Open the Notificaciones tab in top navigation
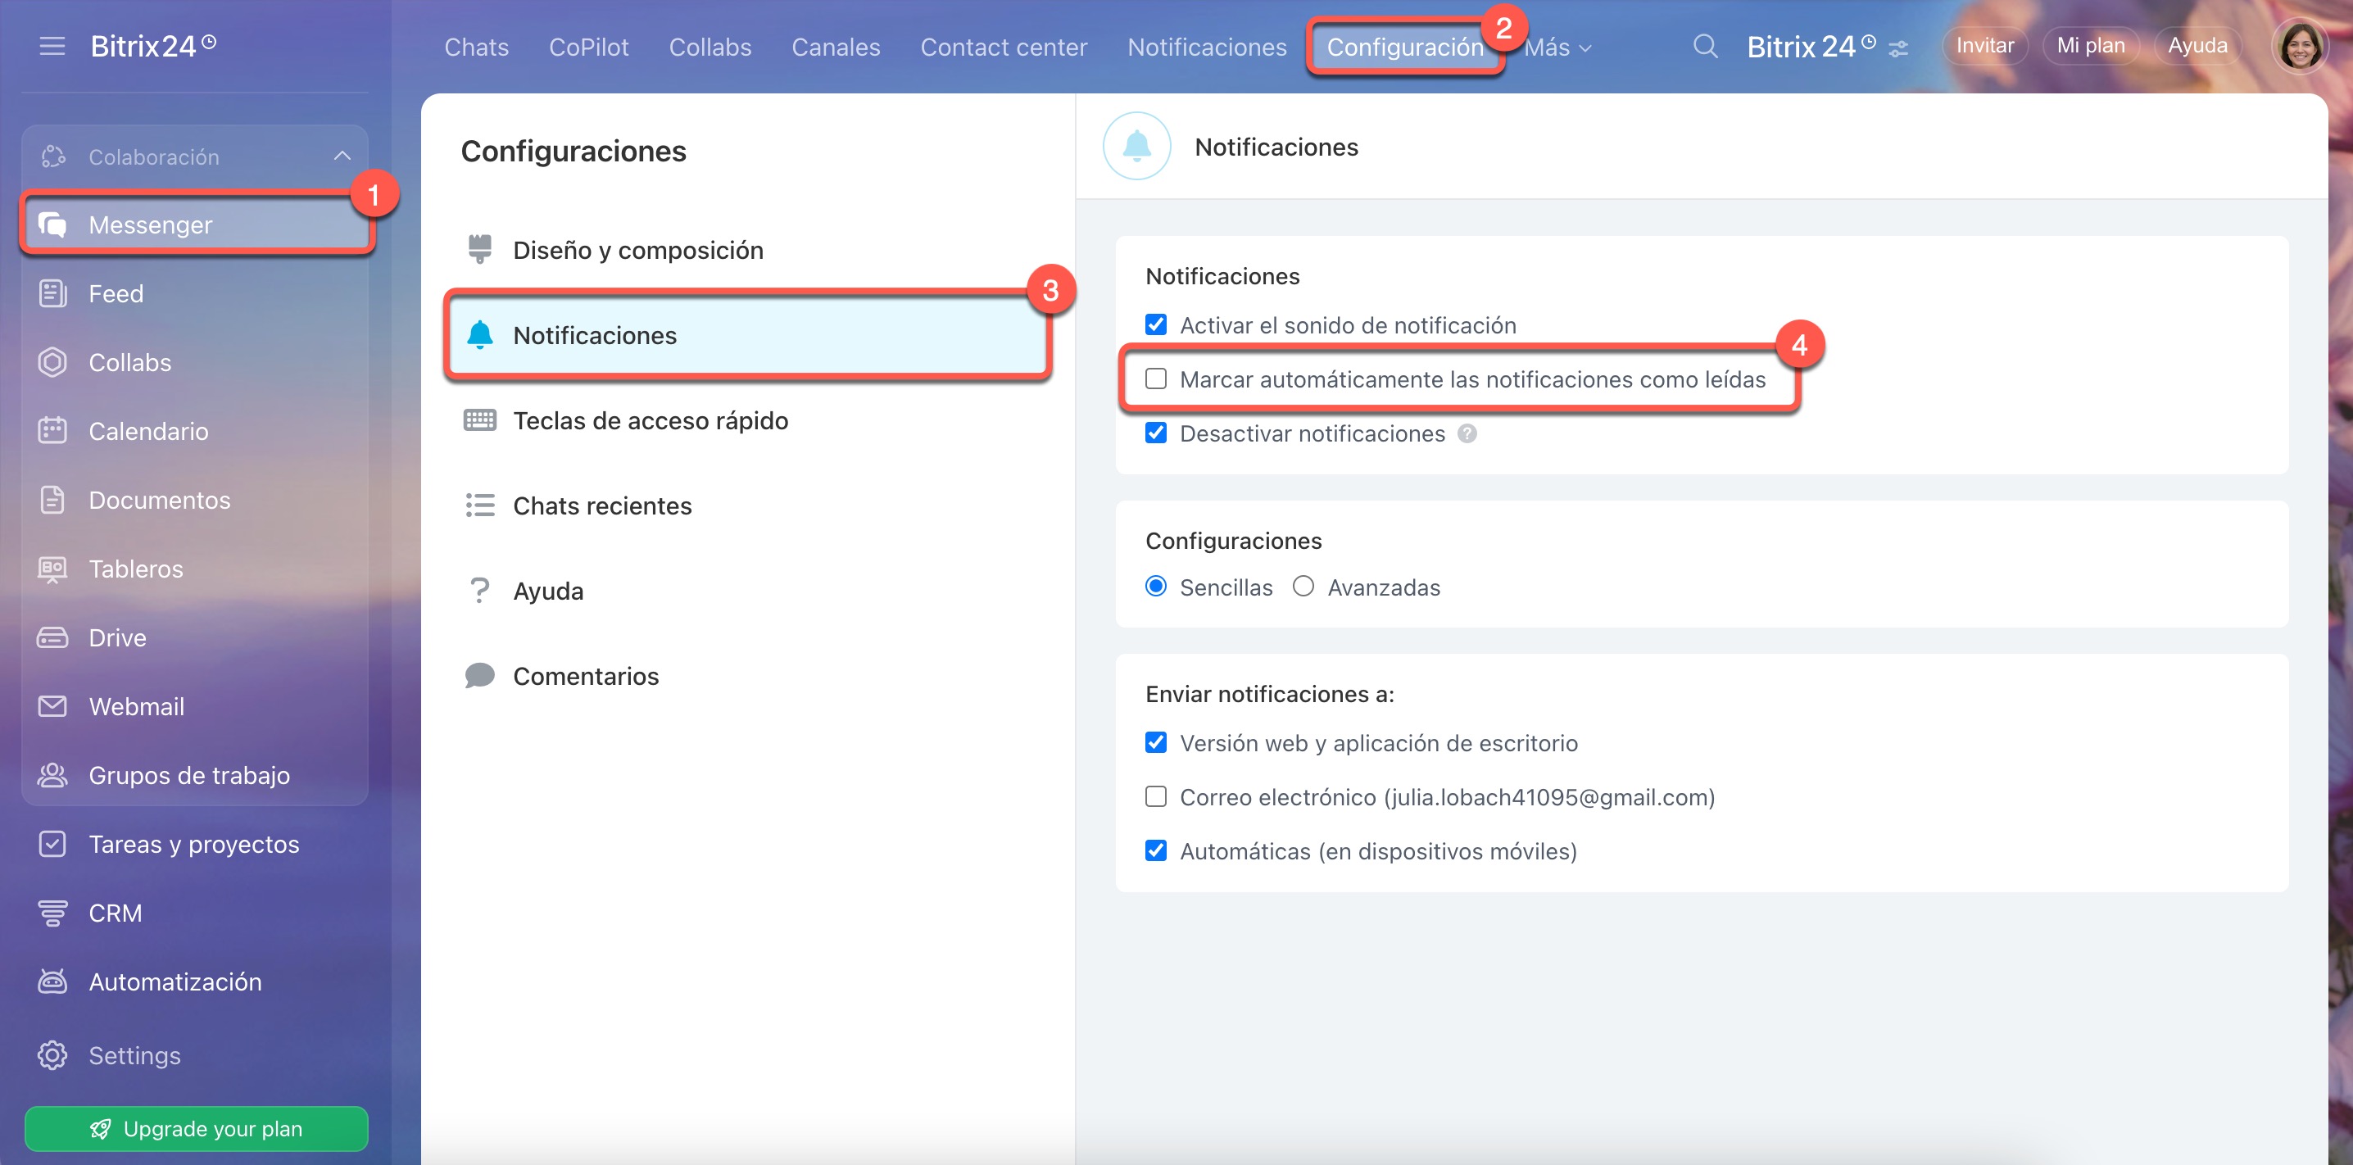This screenshot has width=2353, height=1165. point(1206,48)
